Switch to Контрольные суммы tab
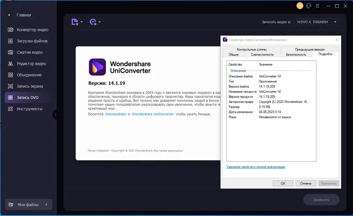This screenshot has width=353, height=216. click(x=252, y=49)
